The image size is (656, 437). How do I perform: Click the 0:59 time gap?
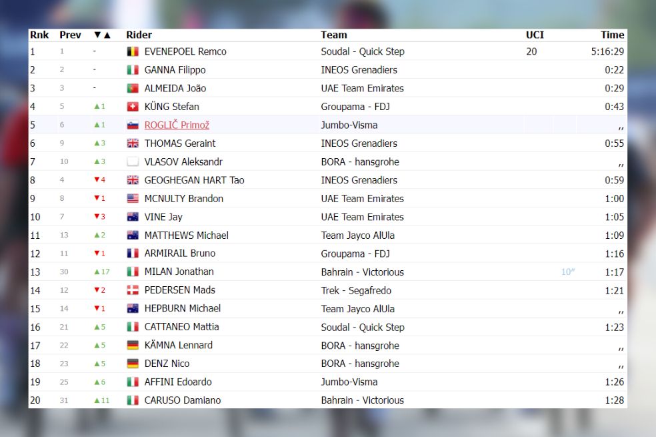coord(614,180)
